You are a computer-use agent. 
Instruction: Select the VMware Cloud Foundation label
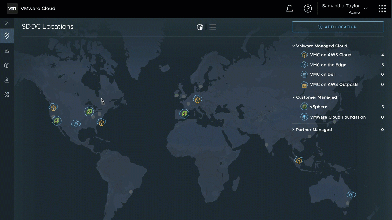point(338,117)
